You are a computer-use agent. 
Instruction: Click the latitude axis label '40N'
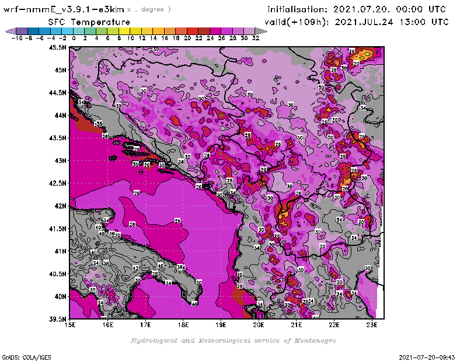click(x=60, y=296)
